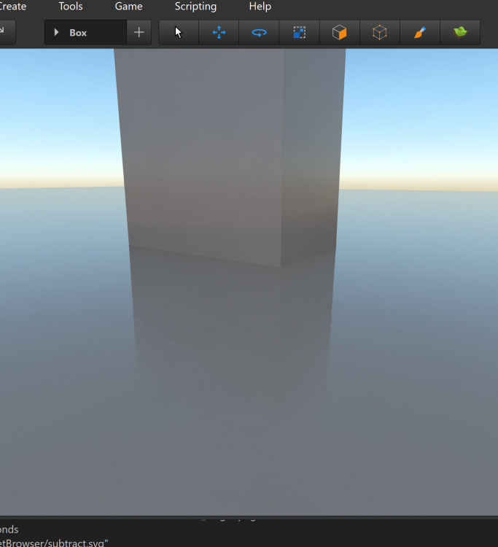
Task: Expand the Box dropdown triangle
Action: tap(56, 32)
